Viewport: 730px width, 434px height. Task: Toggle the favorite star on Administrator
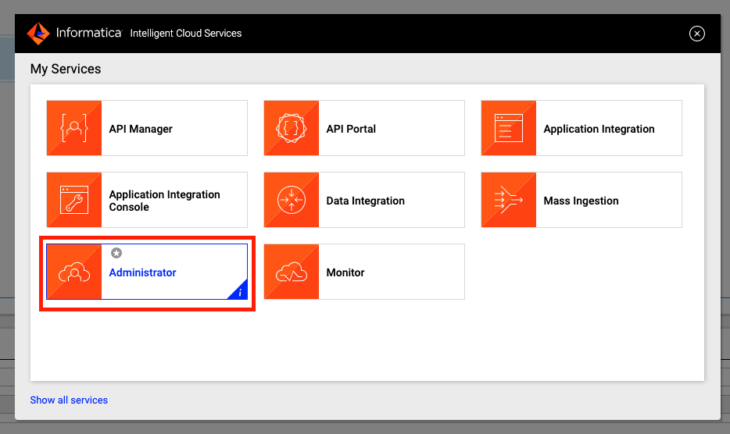(116, 253)
